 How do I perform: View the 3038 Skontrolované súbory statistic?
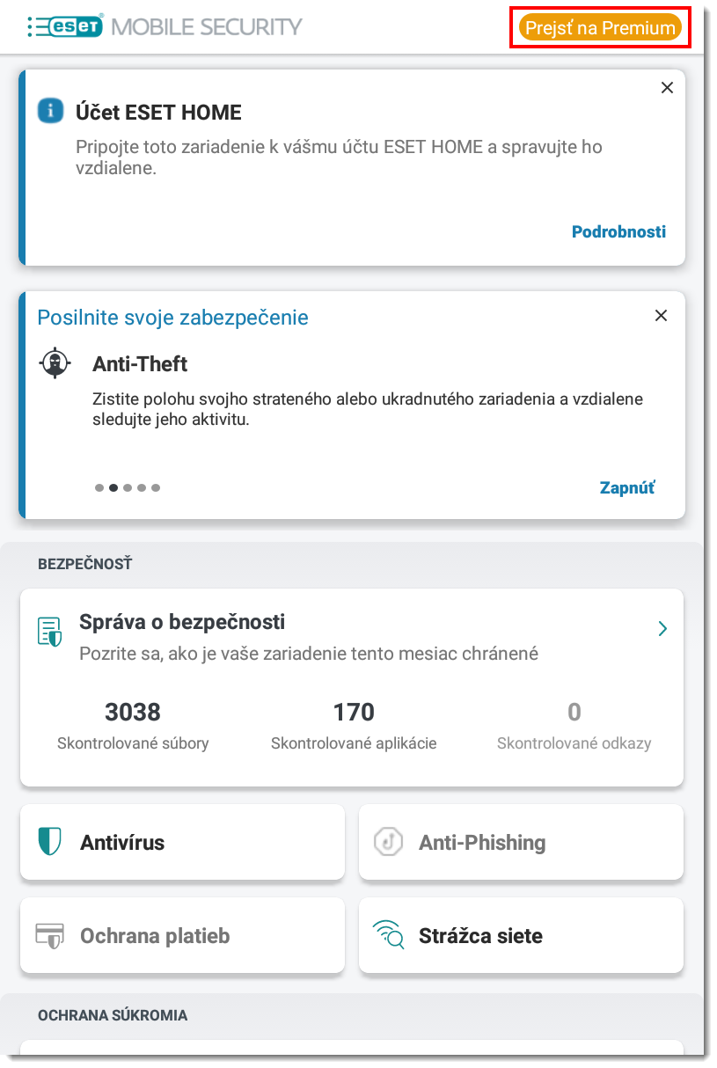click(133, 726)
